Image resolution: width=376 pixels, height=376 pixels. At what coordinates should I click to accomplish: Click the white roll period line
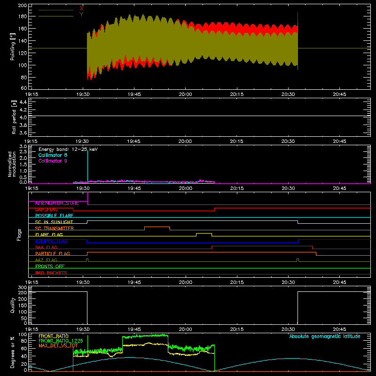[x=199, y=116]
